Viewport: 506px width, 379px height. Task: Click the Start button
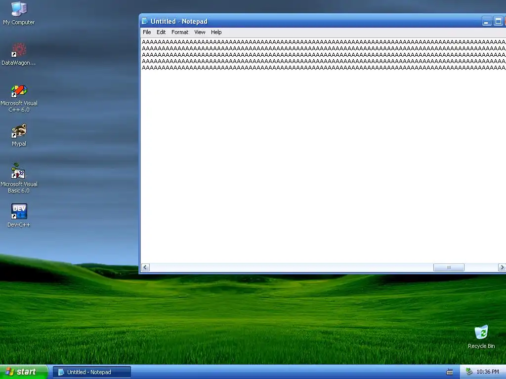(24, 372)
